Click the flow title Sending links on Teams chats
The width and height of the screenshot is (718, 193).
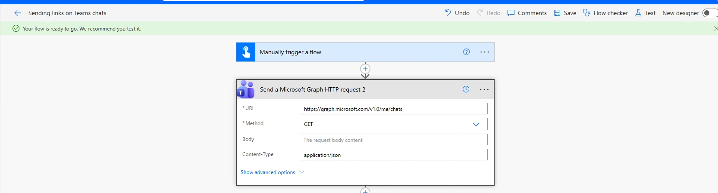(67, 13)
